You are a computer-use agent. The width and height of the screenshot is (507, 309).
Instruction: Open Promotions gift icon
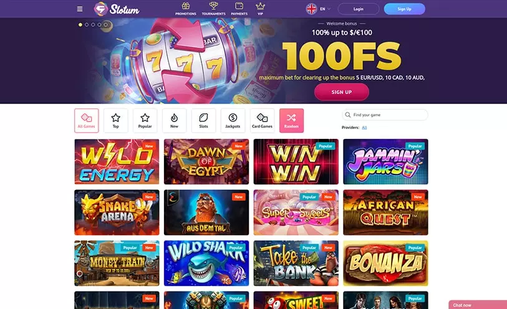tap(186, 6)
